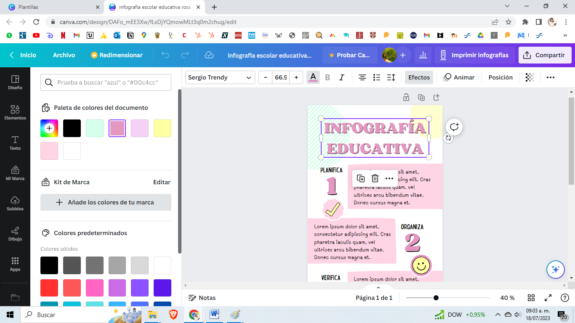Open floating toolbar more options
575x323 pixels.
(389, 178)
